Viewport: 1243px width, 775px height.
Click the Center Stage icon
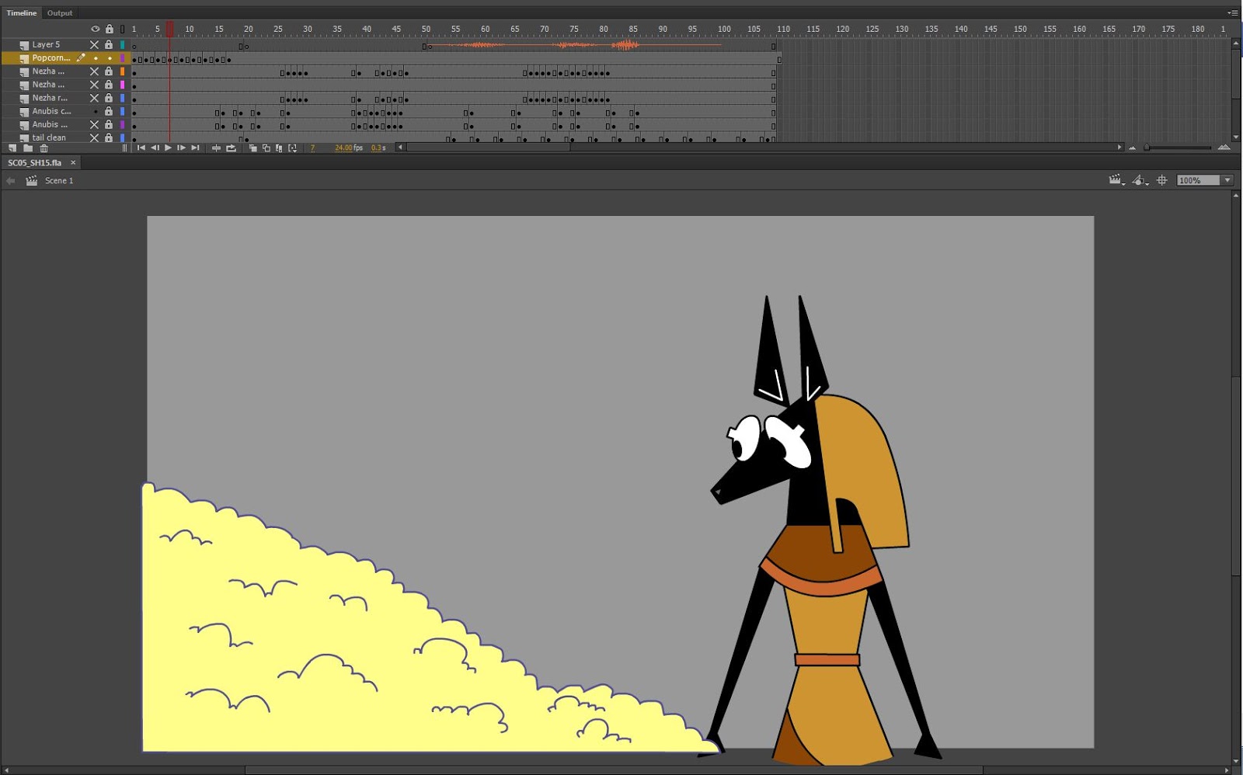click(1162, 180)
